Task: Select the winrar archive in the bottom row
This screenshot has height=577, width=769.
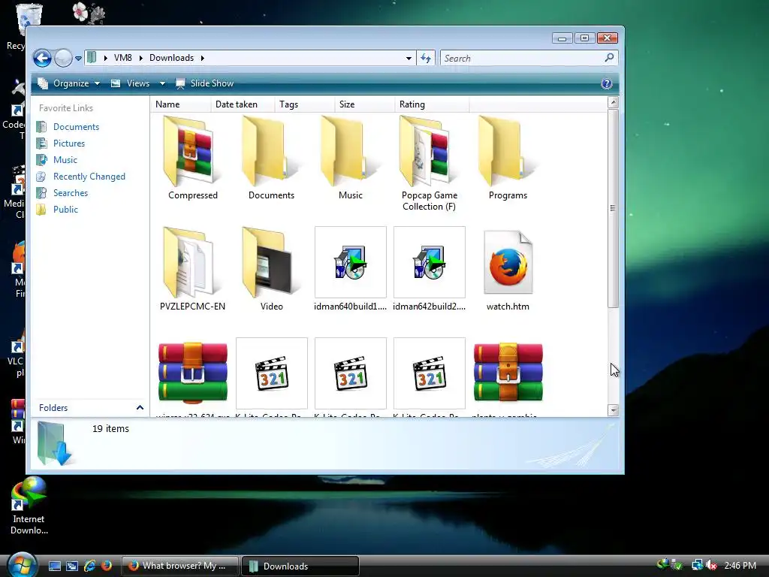Action: point(192,376)
